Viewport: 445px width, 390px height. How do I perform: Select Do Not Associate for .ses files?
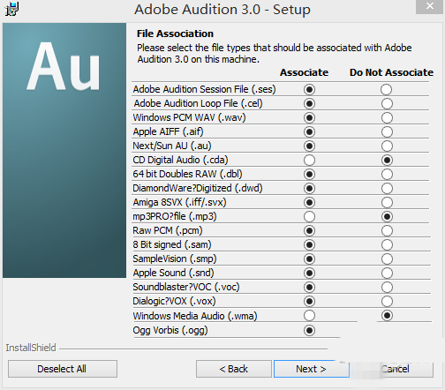point(386,89)
